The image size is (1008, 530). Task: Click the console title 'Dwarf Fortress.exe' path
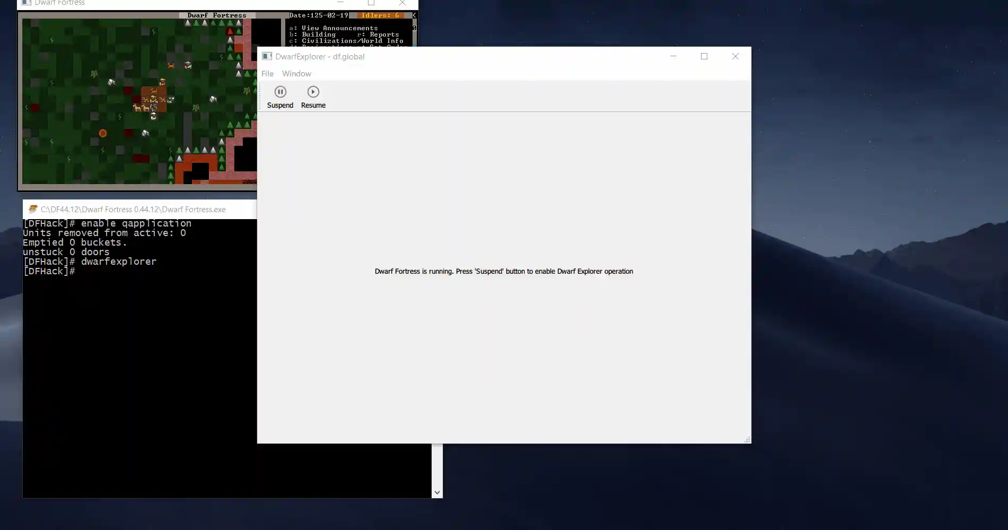click(133, 209)
